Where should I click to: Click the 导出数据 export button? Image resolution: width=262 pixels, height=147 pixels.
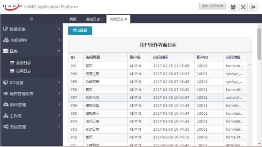tap(80, 30)
